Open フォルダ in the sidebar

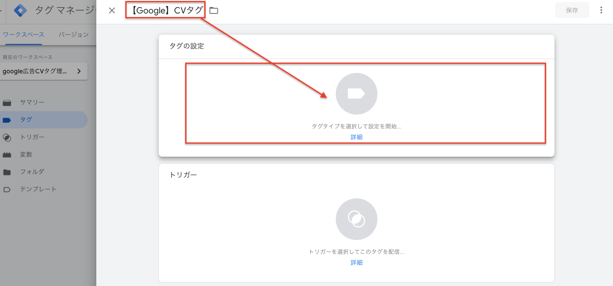click(x=43, y=172)
